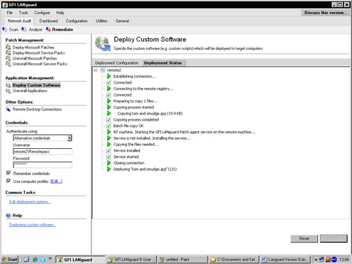Click Discuss this version button
352x264 pixels.
point(326,13)
